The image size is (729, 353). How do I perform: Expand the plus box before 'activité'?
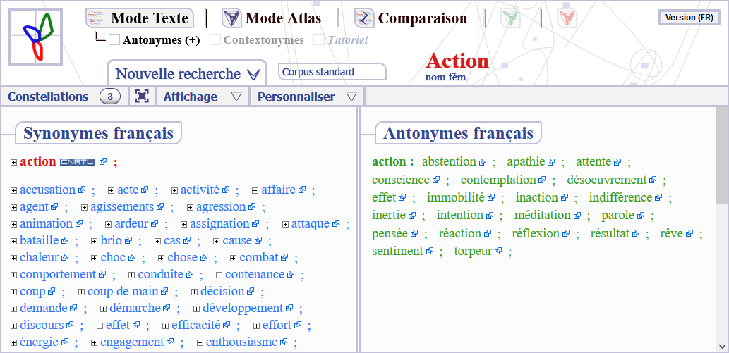tap(174, 190)
